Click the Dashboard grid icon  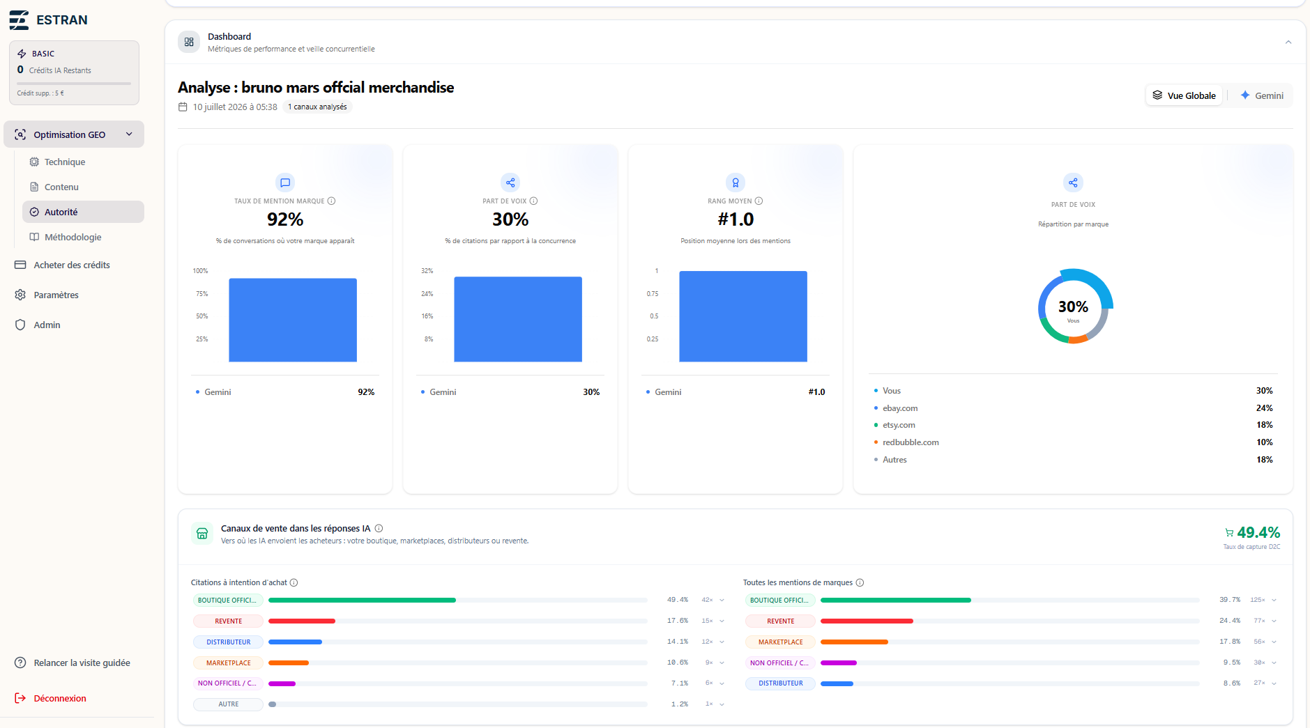[x=189, y=42]
